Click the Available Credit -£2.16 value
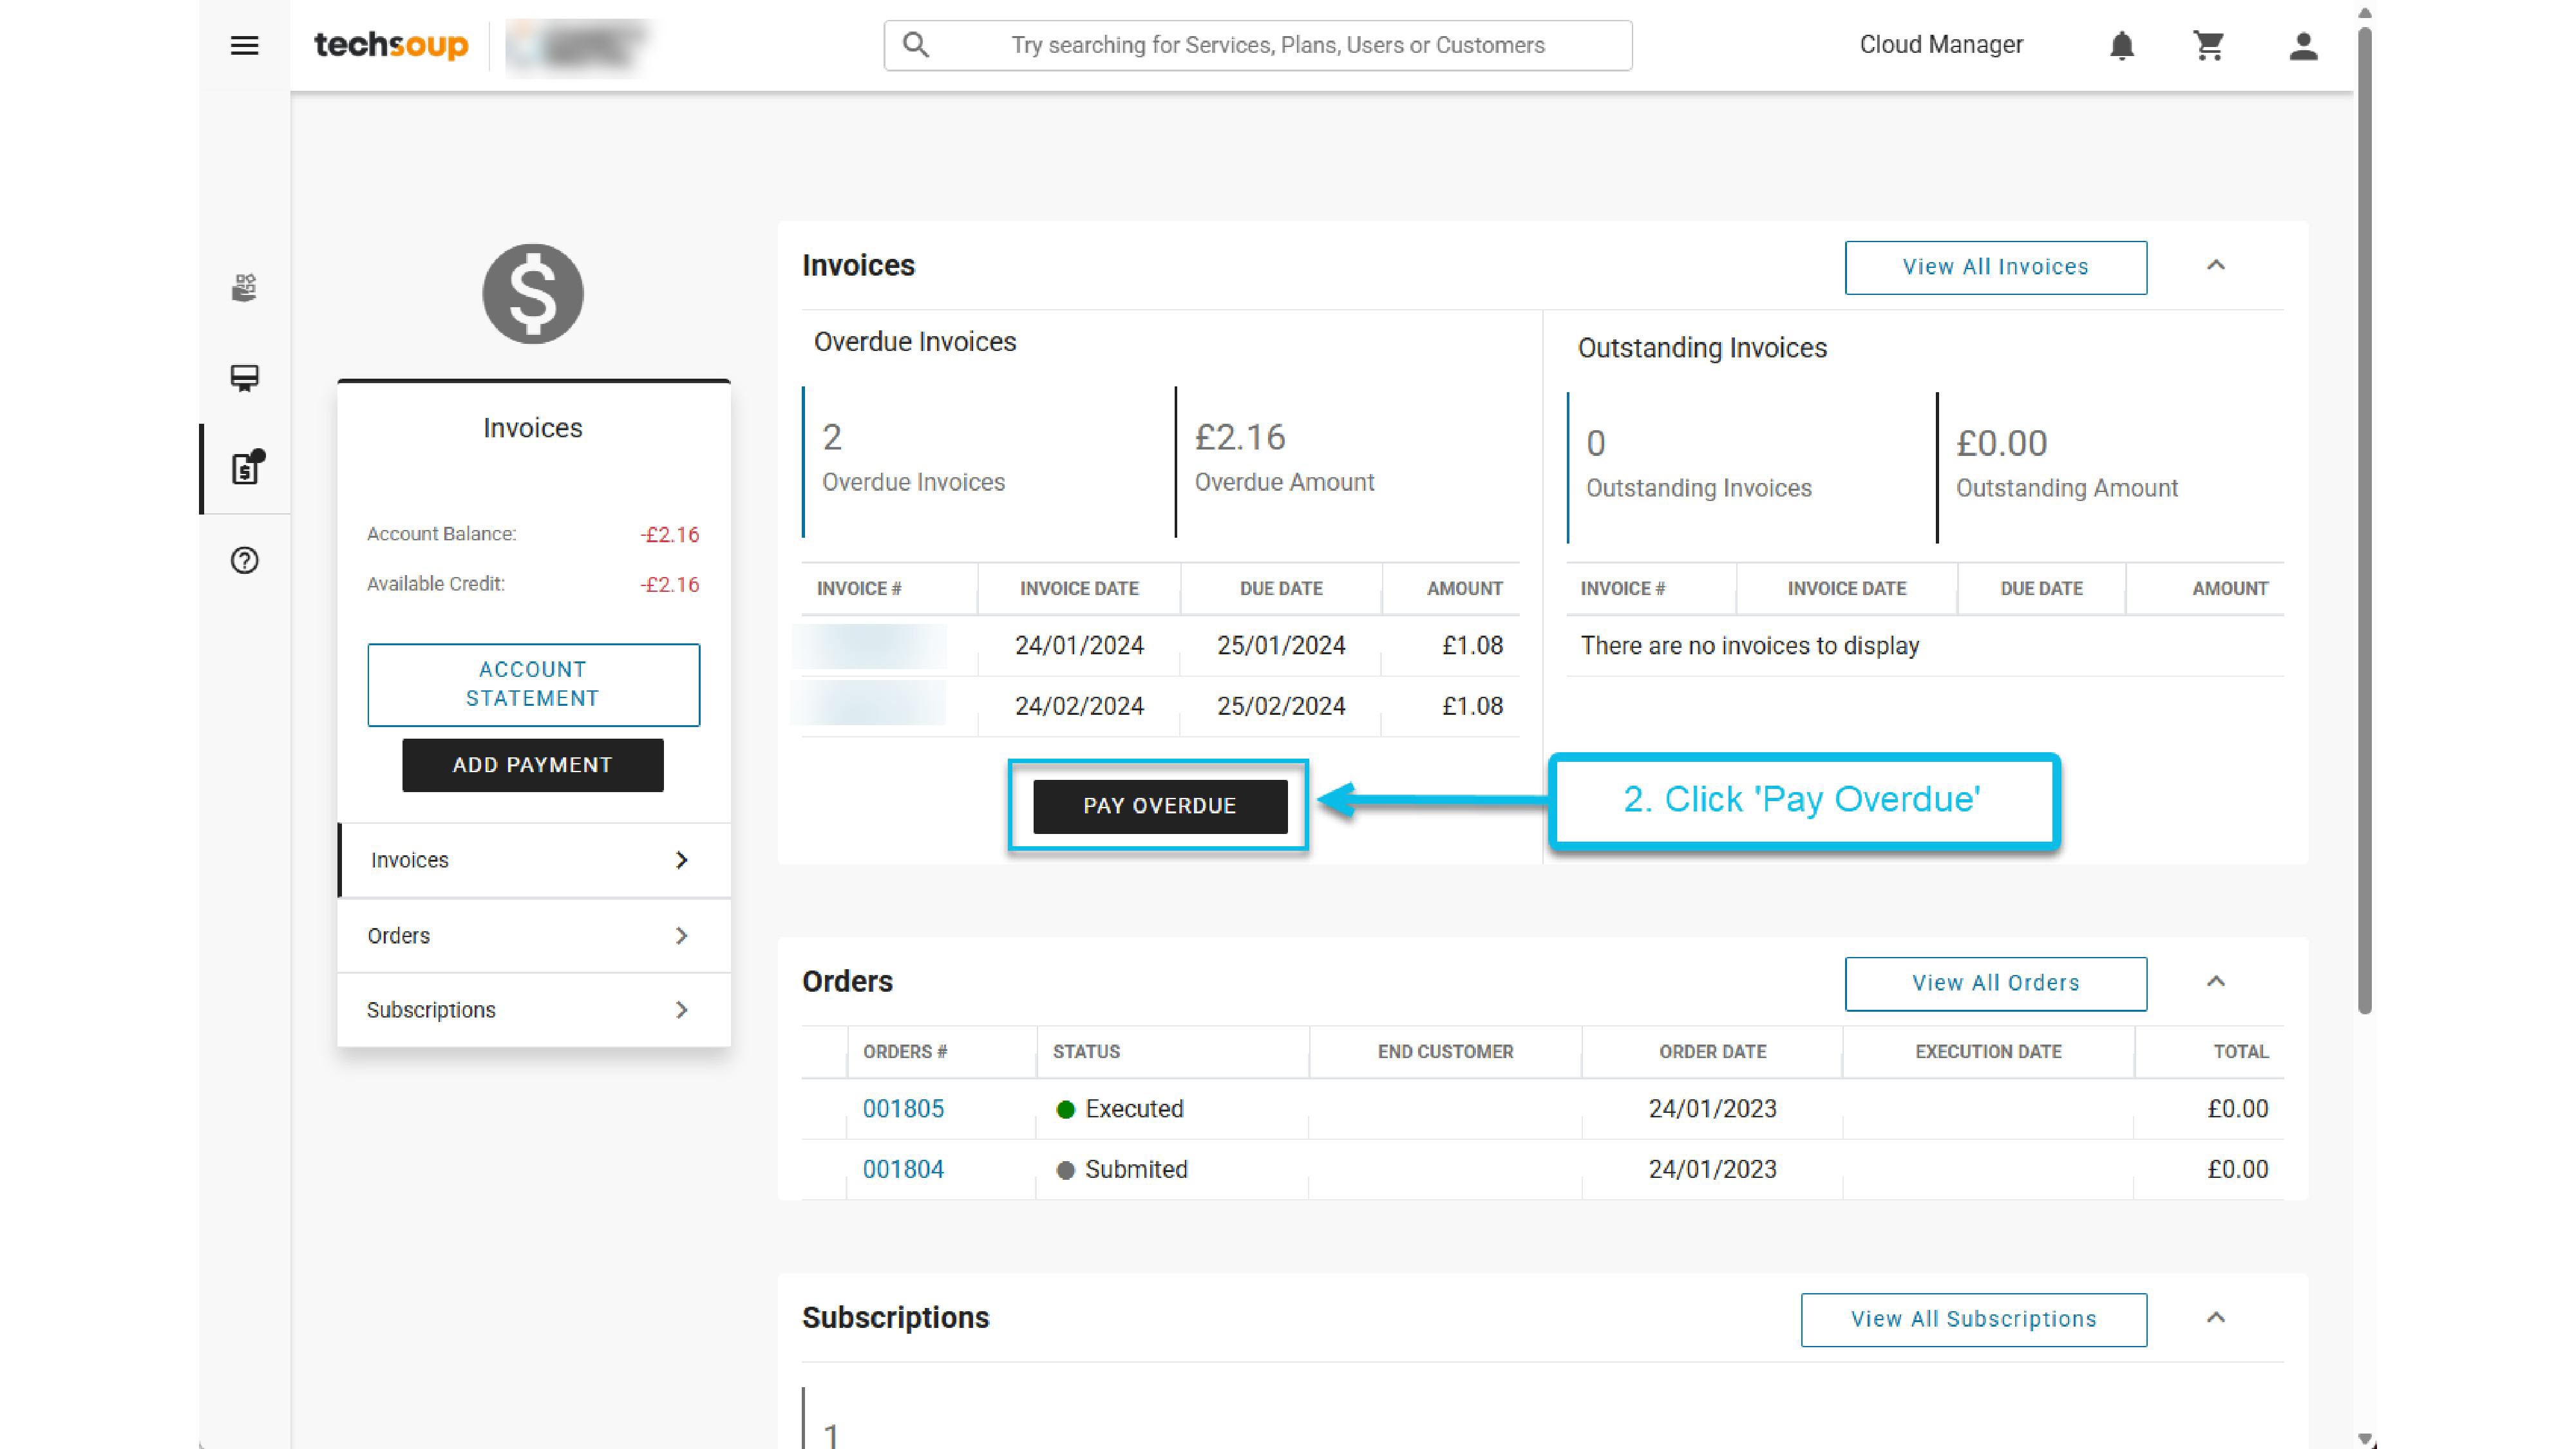Image resolution: width=2576 pixels, height=1449 pixels. [x=669, y=585]
